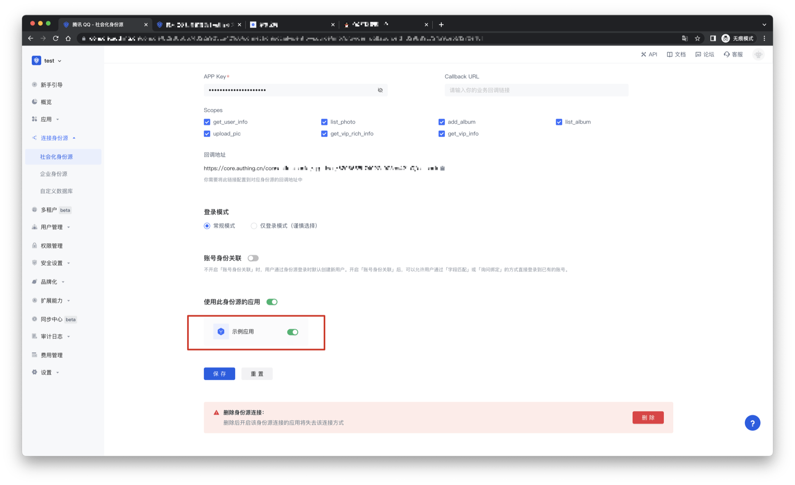
Task: Uncheck the list_album scope
Action: click(559, 122)
